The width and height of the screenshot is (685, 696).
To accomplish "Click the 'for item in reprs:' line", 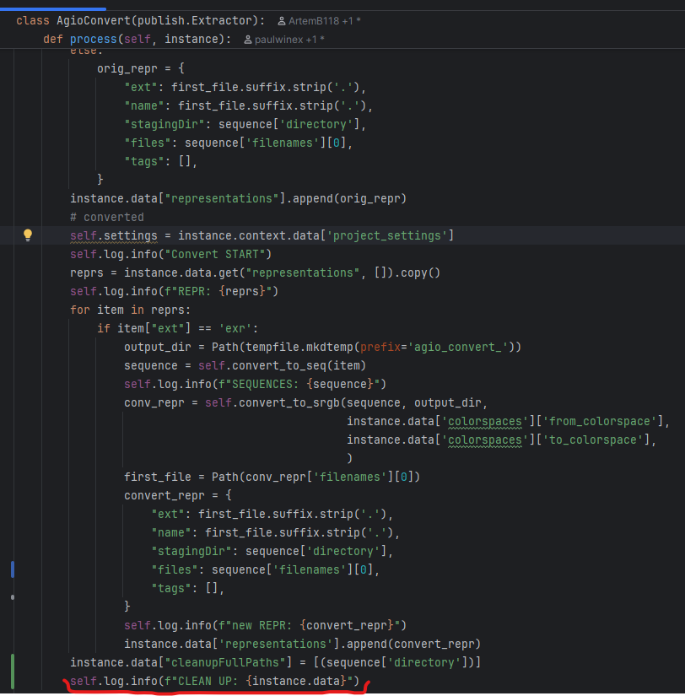I will pos(130,310).
